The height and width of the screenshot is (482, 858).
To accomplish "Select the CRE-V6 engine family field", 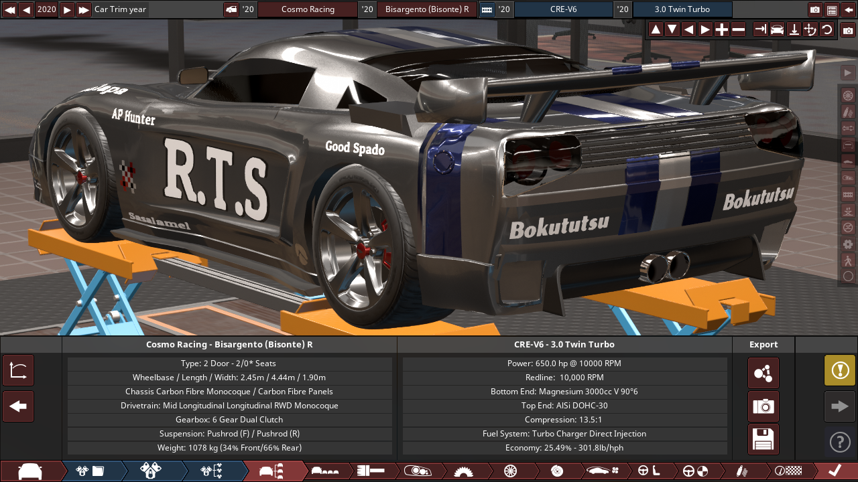I will (x=564, y=9).
